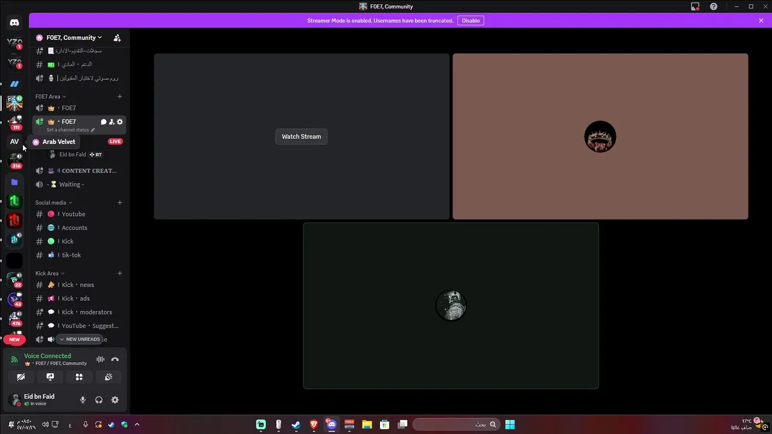Click the LIVE badge

click(x=115, y=142)
